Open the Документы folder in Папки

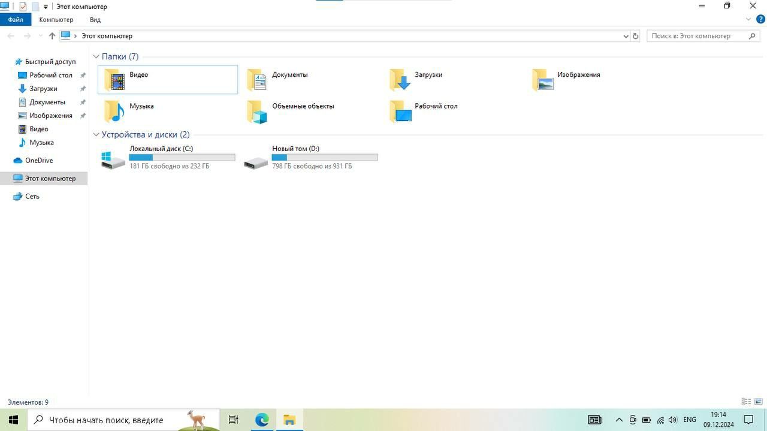[310, 80]
